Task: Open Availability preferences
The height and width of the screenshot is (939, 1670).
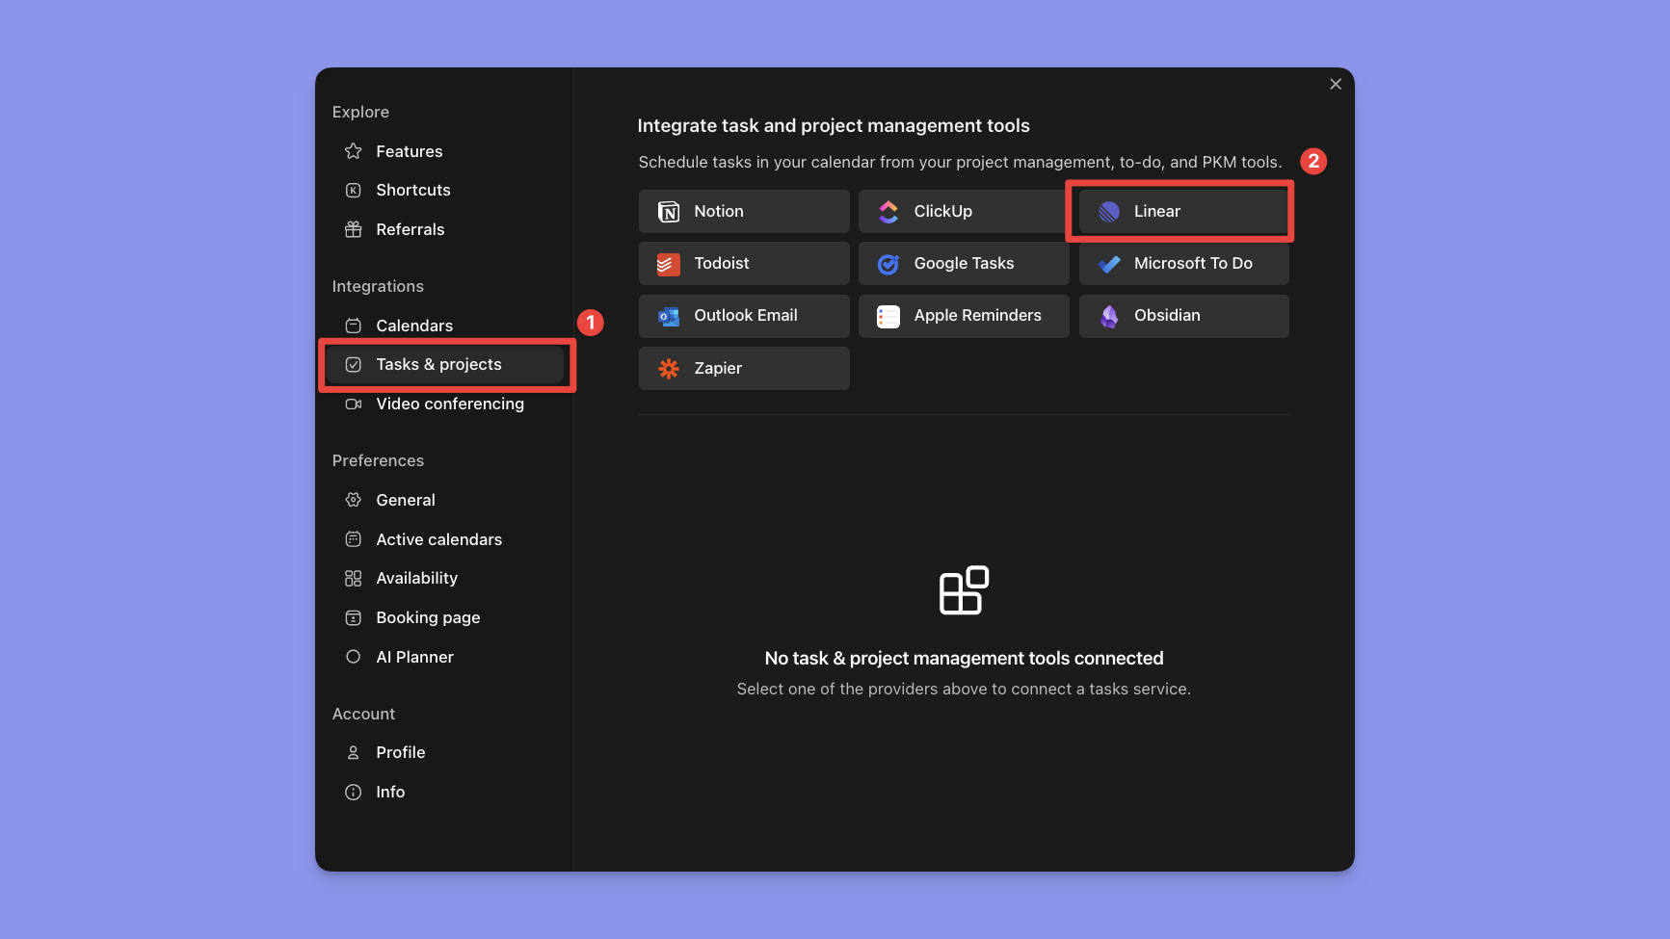Action: 444,579
